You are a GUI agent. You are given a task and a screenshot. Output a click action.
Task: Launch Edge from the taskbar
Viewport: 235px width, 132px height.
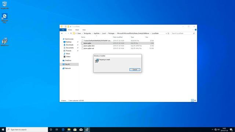(63, 129)
